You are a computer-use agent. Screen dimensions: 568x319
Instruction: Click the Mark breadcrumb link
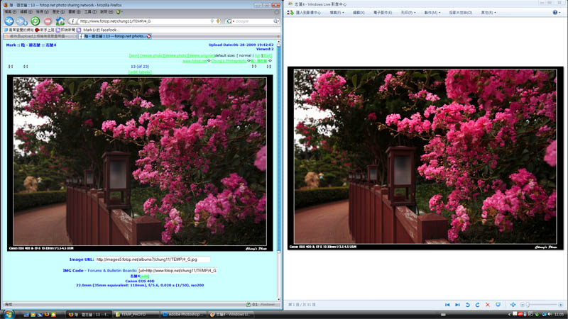pos(11,45)
